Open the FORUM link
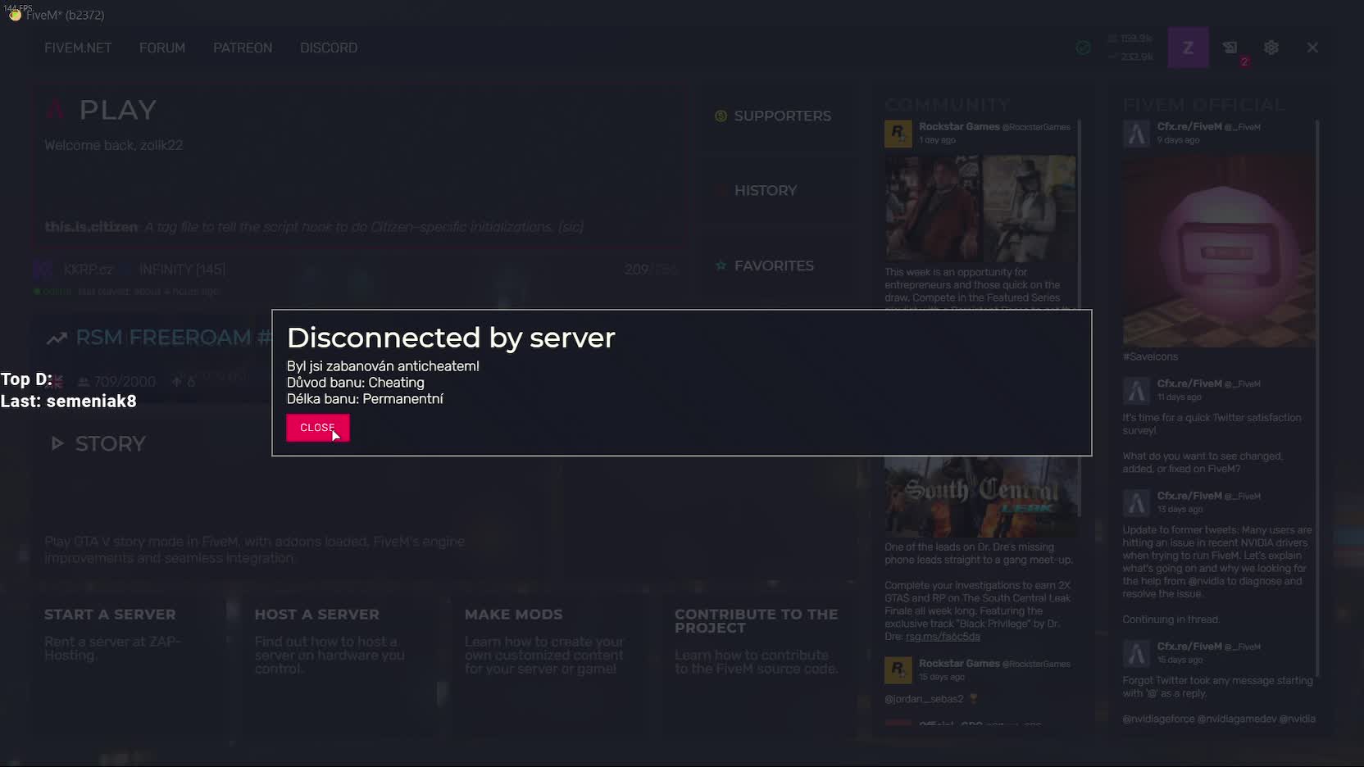This screenshot has width=1364, height=767. click(162, 48)
